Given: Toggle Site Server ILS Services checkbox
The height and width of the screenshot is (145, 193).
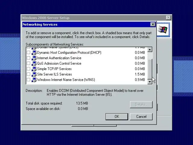Looking at the screenshot, I should 28,74.
